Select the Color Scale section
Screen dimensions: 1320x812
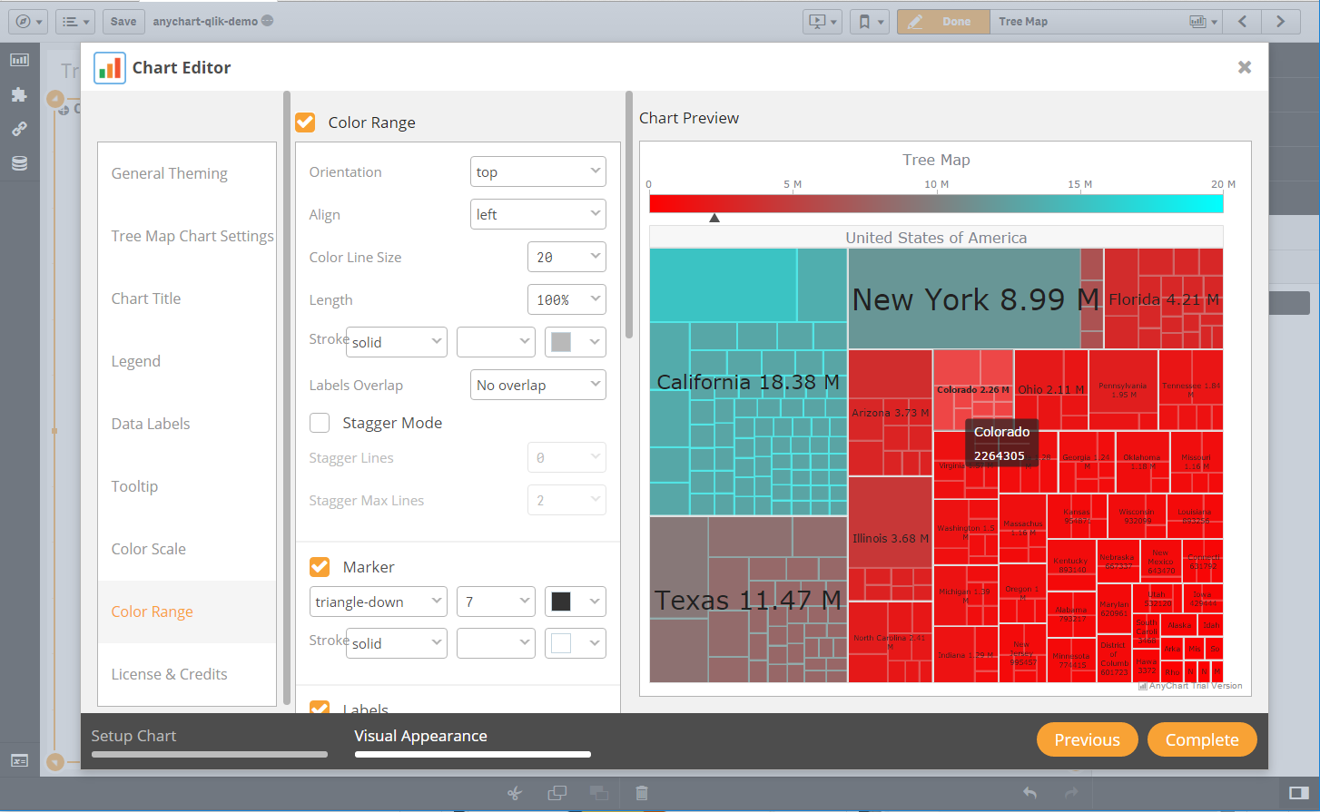(149, 549)
